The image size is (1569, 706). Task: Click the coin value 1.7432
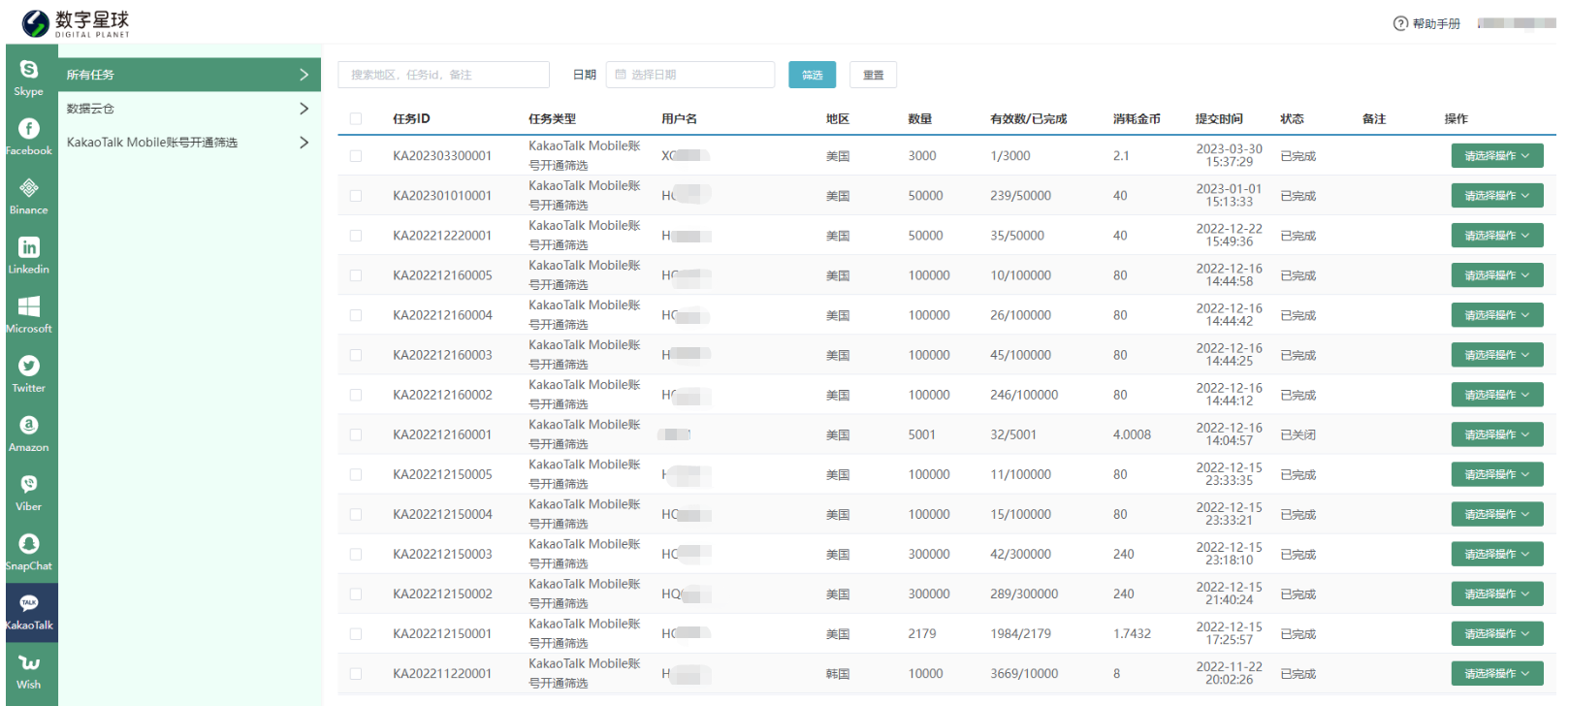[1132, 633]
